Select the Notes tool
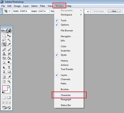The width and height of the screenshot is (124, 113). coord(4,77)
